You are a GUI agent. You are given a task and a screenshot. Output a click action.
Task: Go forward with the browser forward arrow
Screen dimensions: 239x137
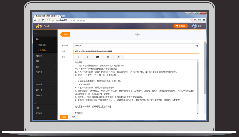(x=39, y=20)
